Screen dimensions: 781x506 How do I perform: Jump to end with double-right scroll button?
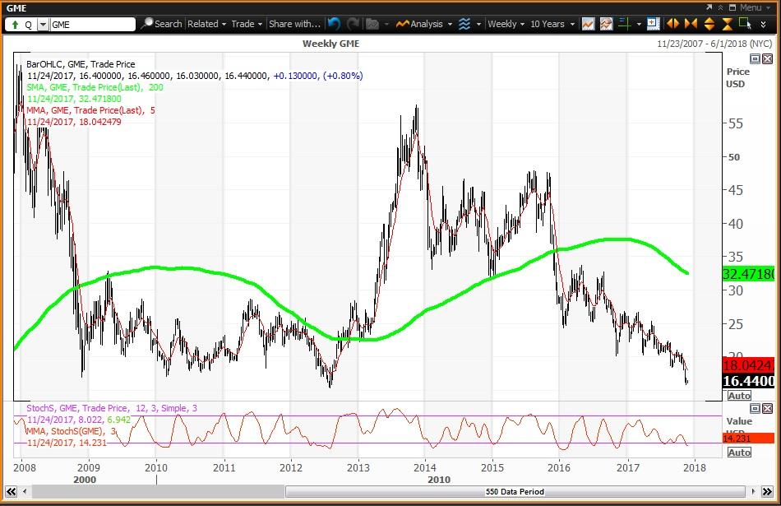[x=767, y=491]
